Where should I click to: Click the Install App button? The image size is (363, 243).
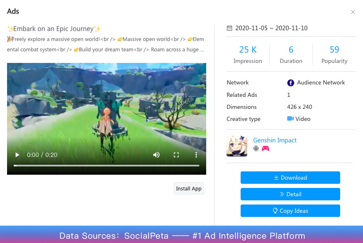click(189, 188)
